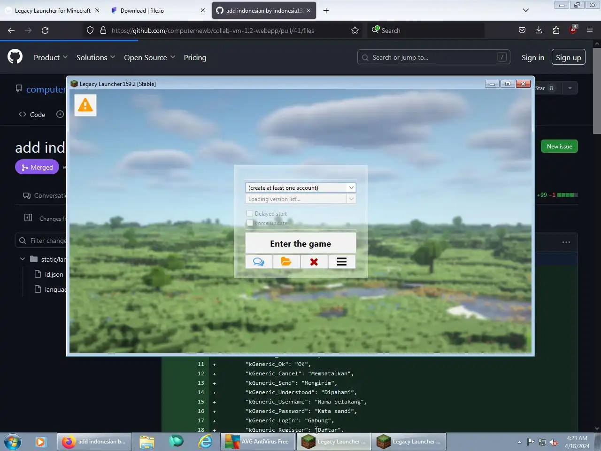Click the Firefox Search box
This screenshot has width=601, height=451.
(426, 30)
